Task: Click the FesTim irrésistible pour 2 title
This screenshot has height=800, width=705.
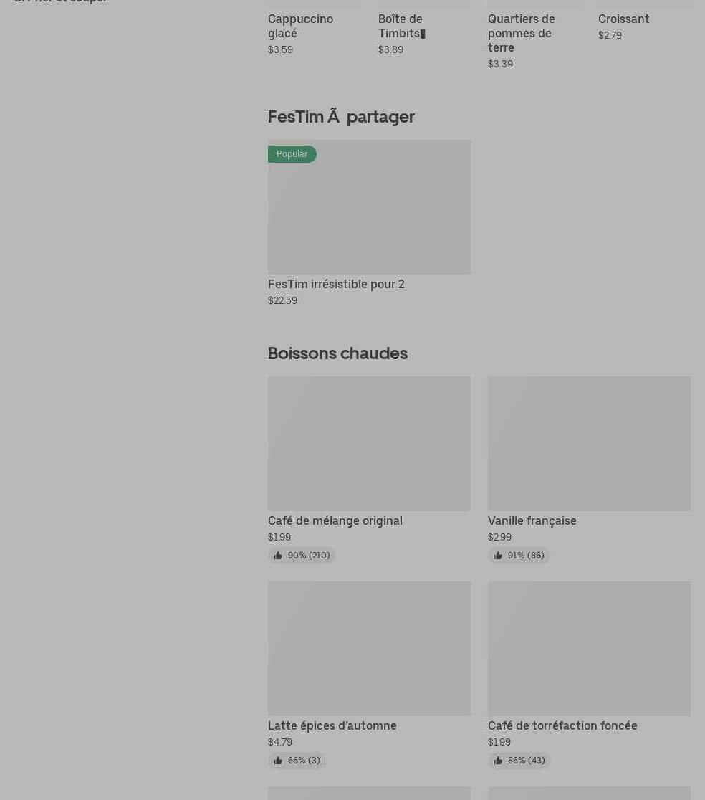Action: [x=336, y=285]
